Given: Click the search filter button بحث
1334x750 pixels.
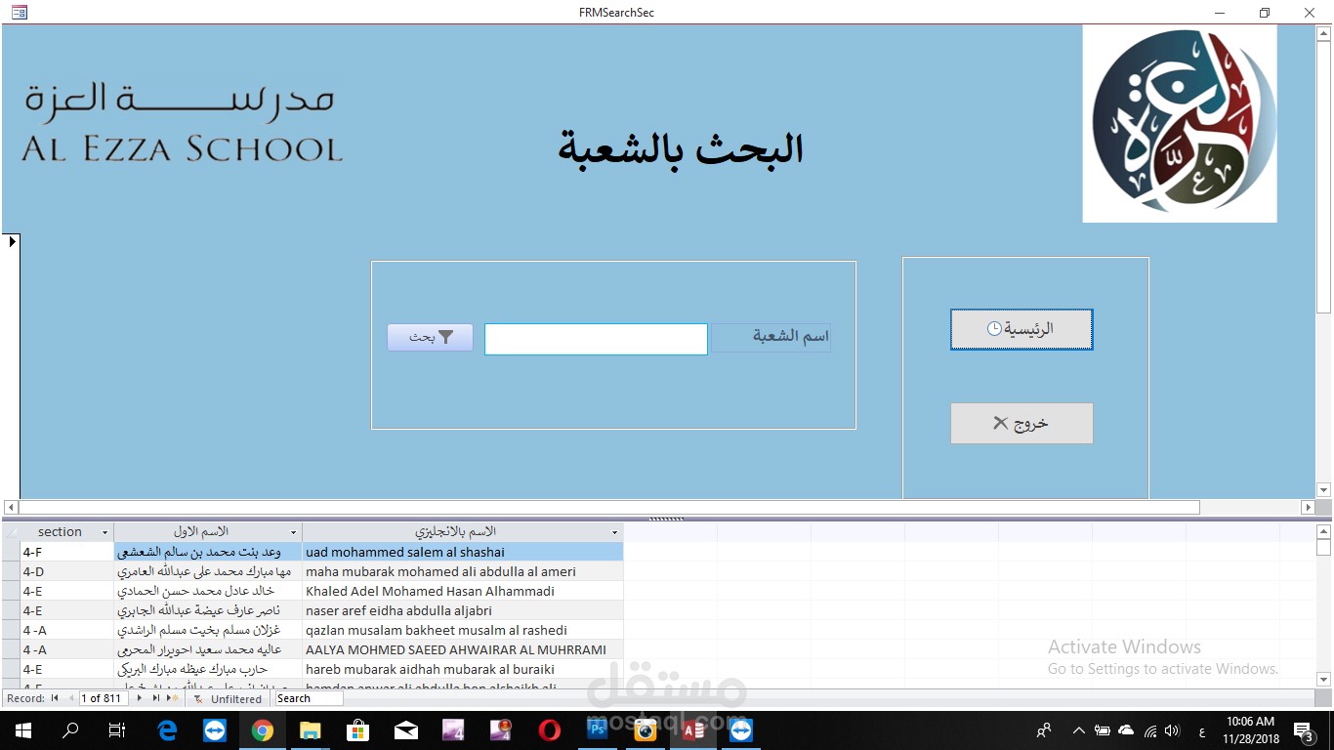Looking at the screenshot, I should point(430,337).
